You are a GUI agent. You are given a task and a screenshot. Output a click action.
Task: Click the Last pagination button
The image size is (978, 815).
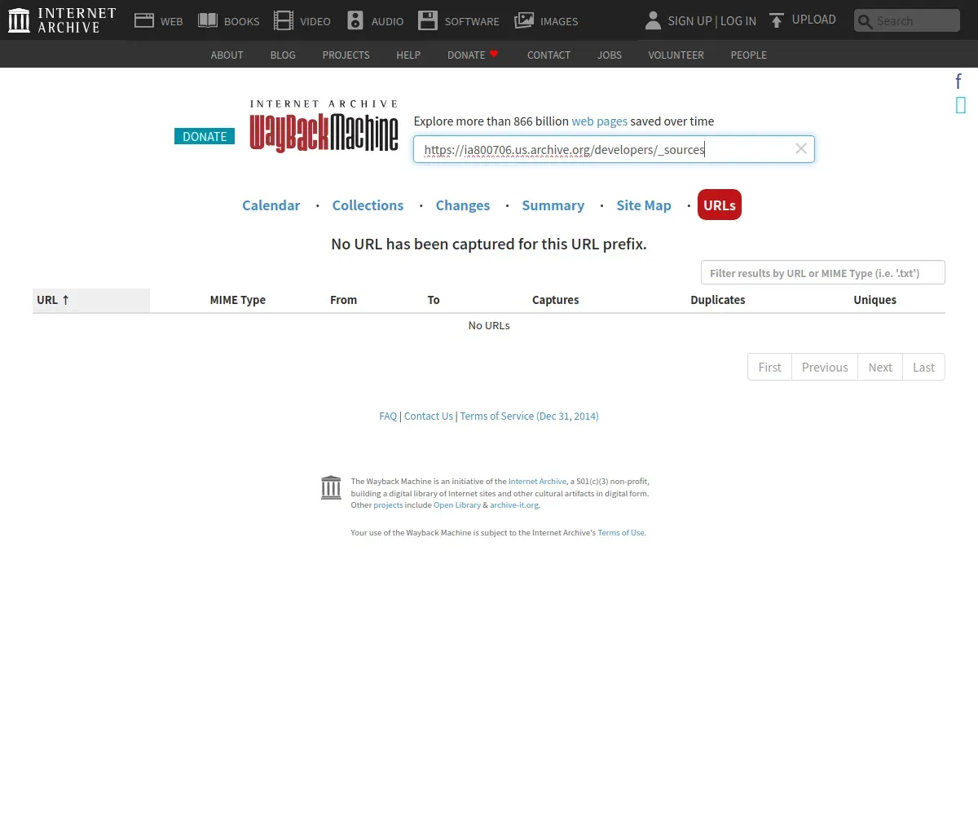coord(923,367)
